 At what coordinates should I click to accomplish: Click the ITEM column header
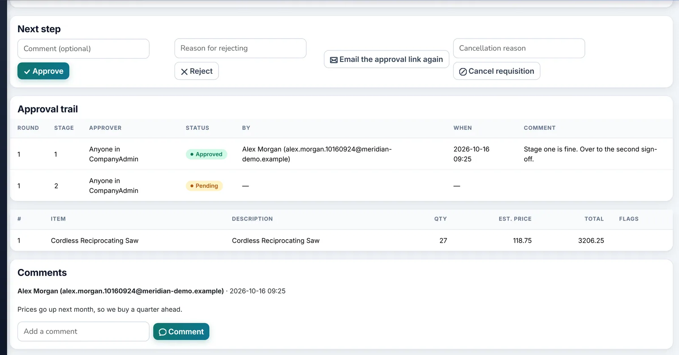click(x=58, y=219)
